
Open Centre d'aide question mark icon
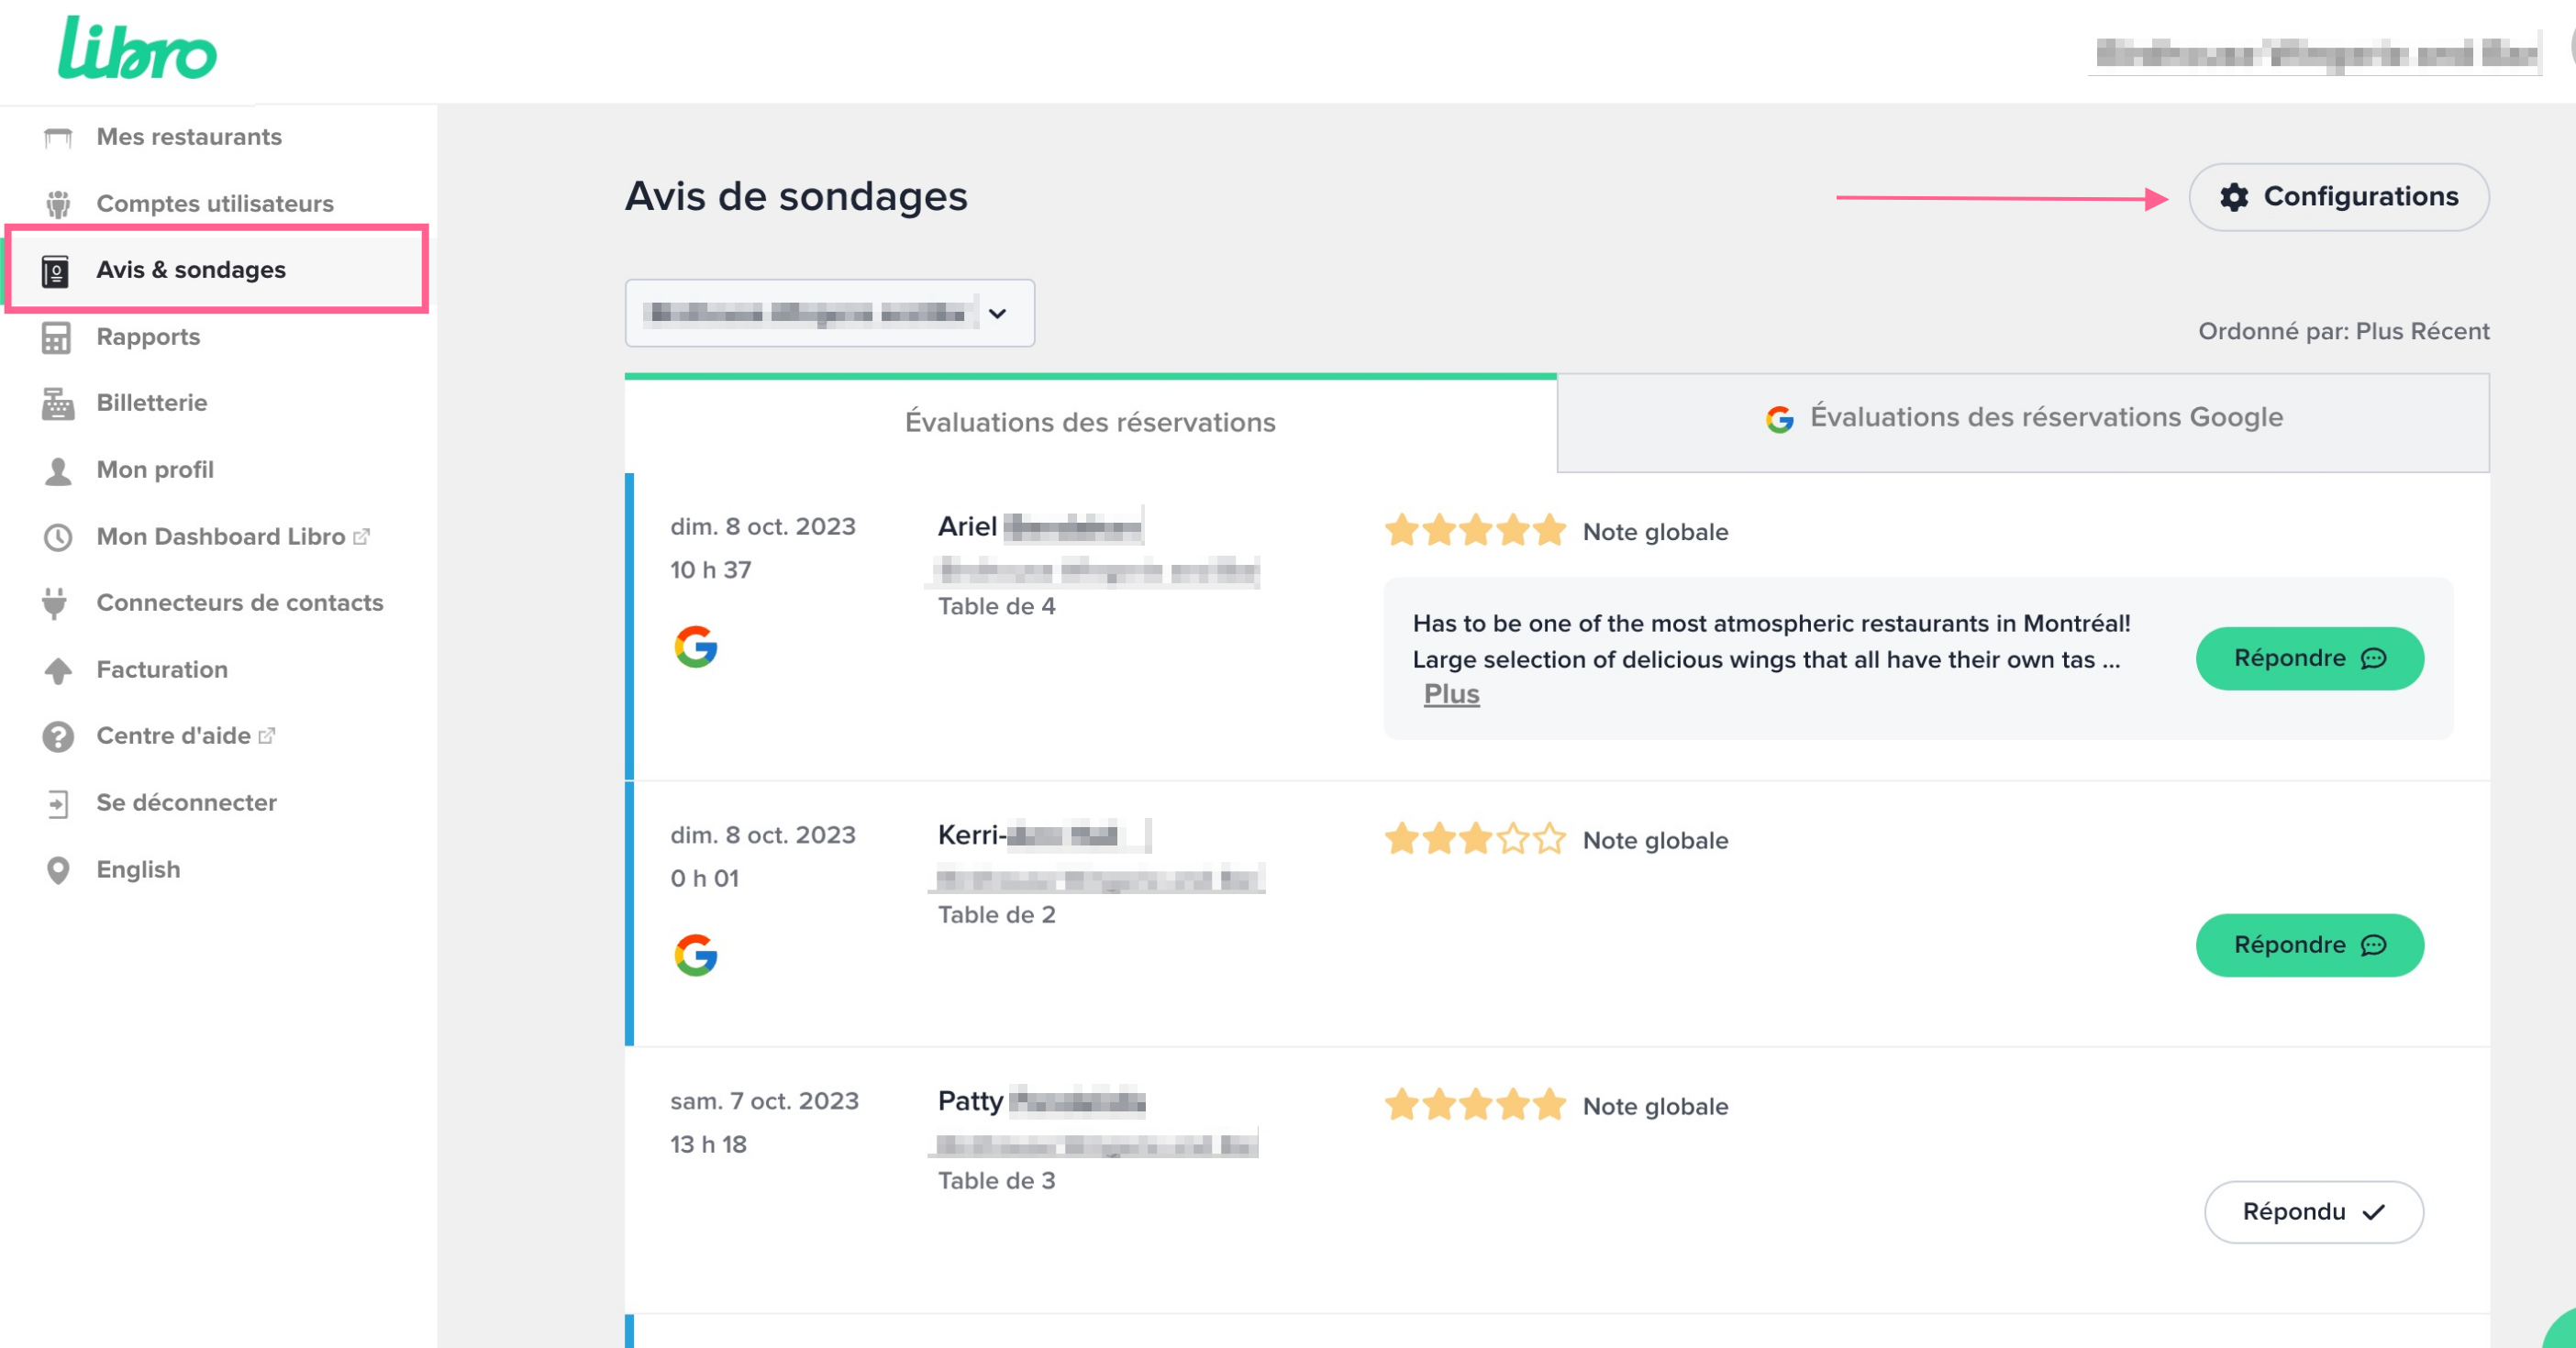coord(58,736)
